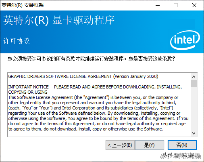Click the title bar text 英特尔(R) 安装框架
Screen dimensions: 204x162
tap(23, 5)
